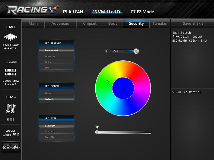The height and width of the screenshot is (160, 214).
Task: Click the LED SPARKLE header
Action: click(57, 43)
